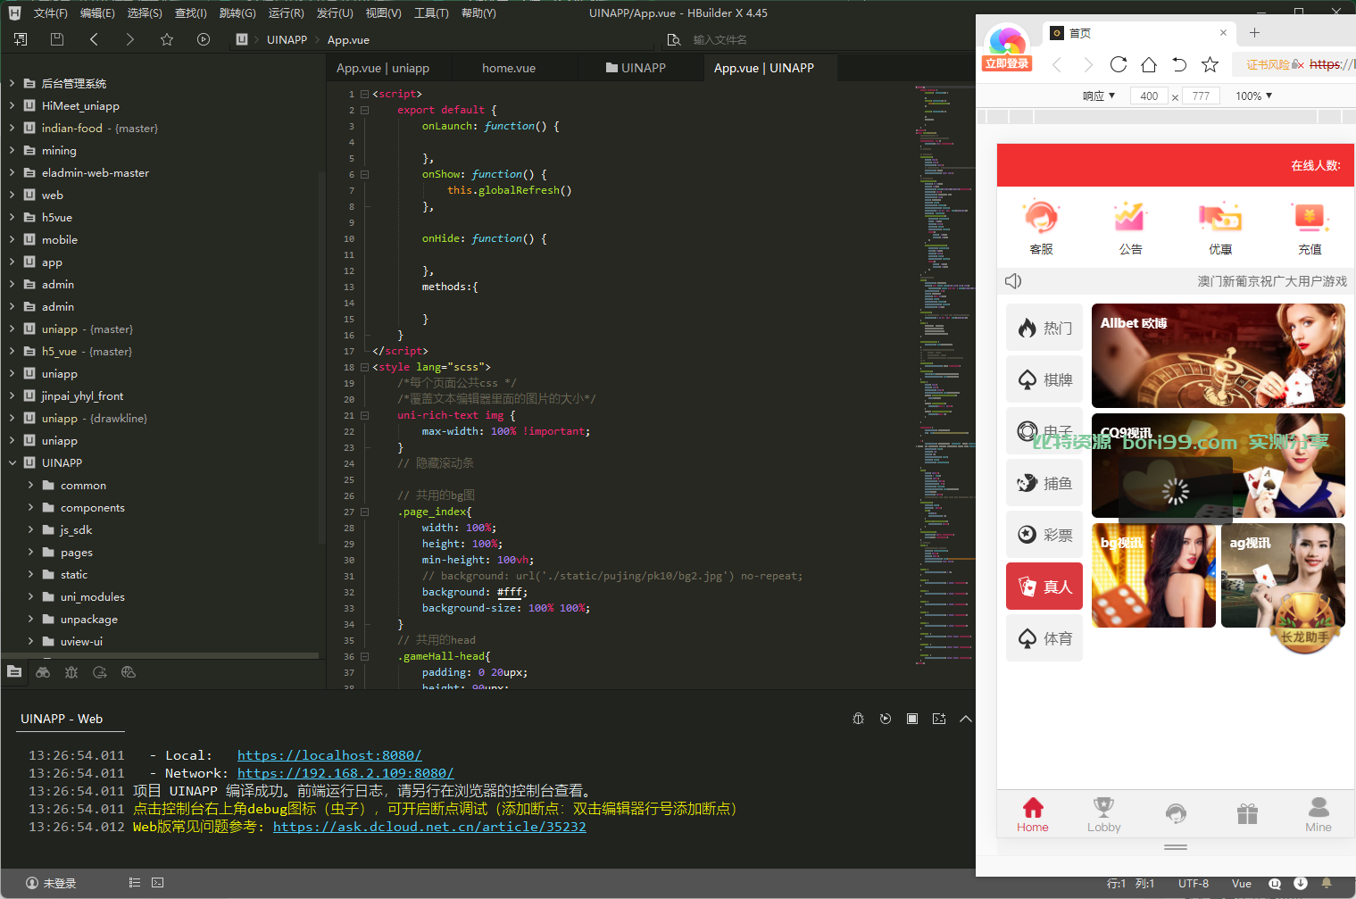The height and width of the screenshot is (899, 1356).
Task: Click the star bookmark icon in HBuilder toolbar
Action: pyautogui.click(x=167, y=39)
